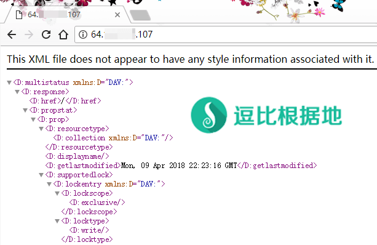Collapse the D:lockentry node

tap(49, 184)
